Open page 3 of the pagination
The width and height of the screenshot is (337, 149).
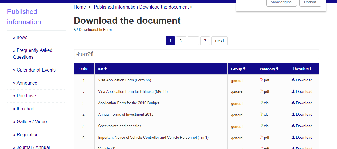205,41
